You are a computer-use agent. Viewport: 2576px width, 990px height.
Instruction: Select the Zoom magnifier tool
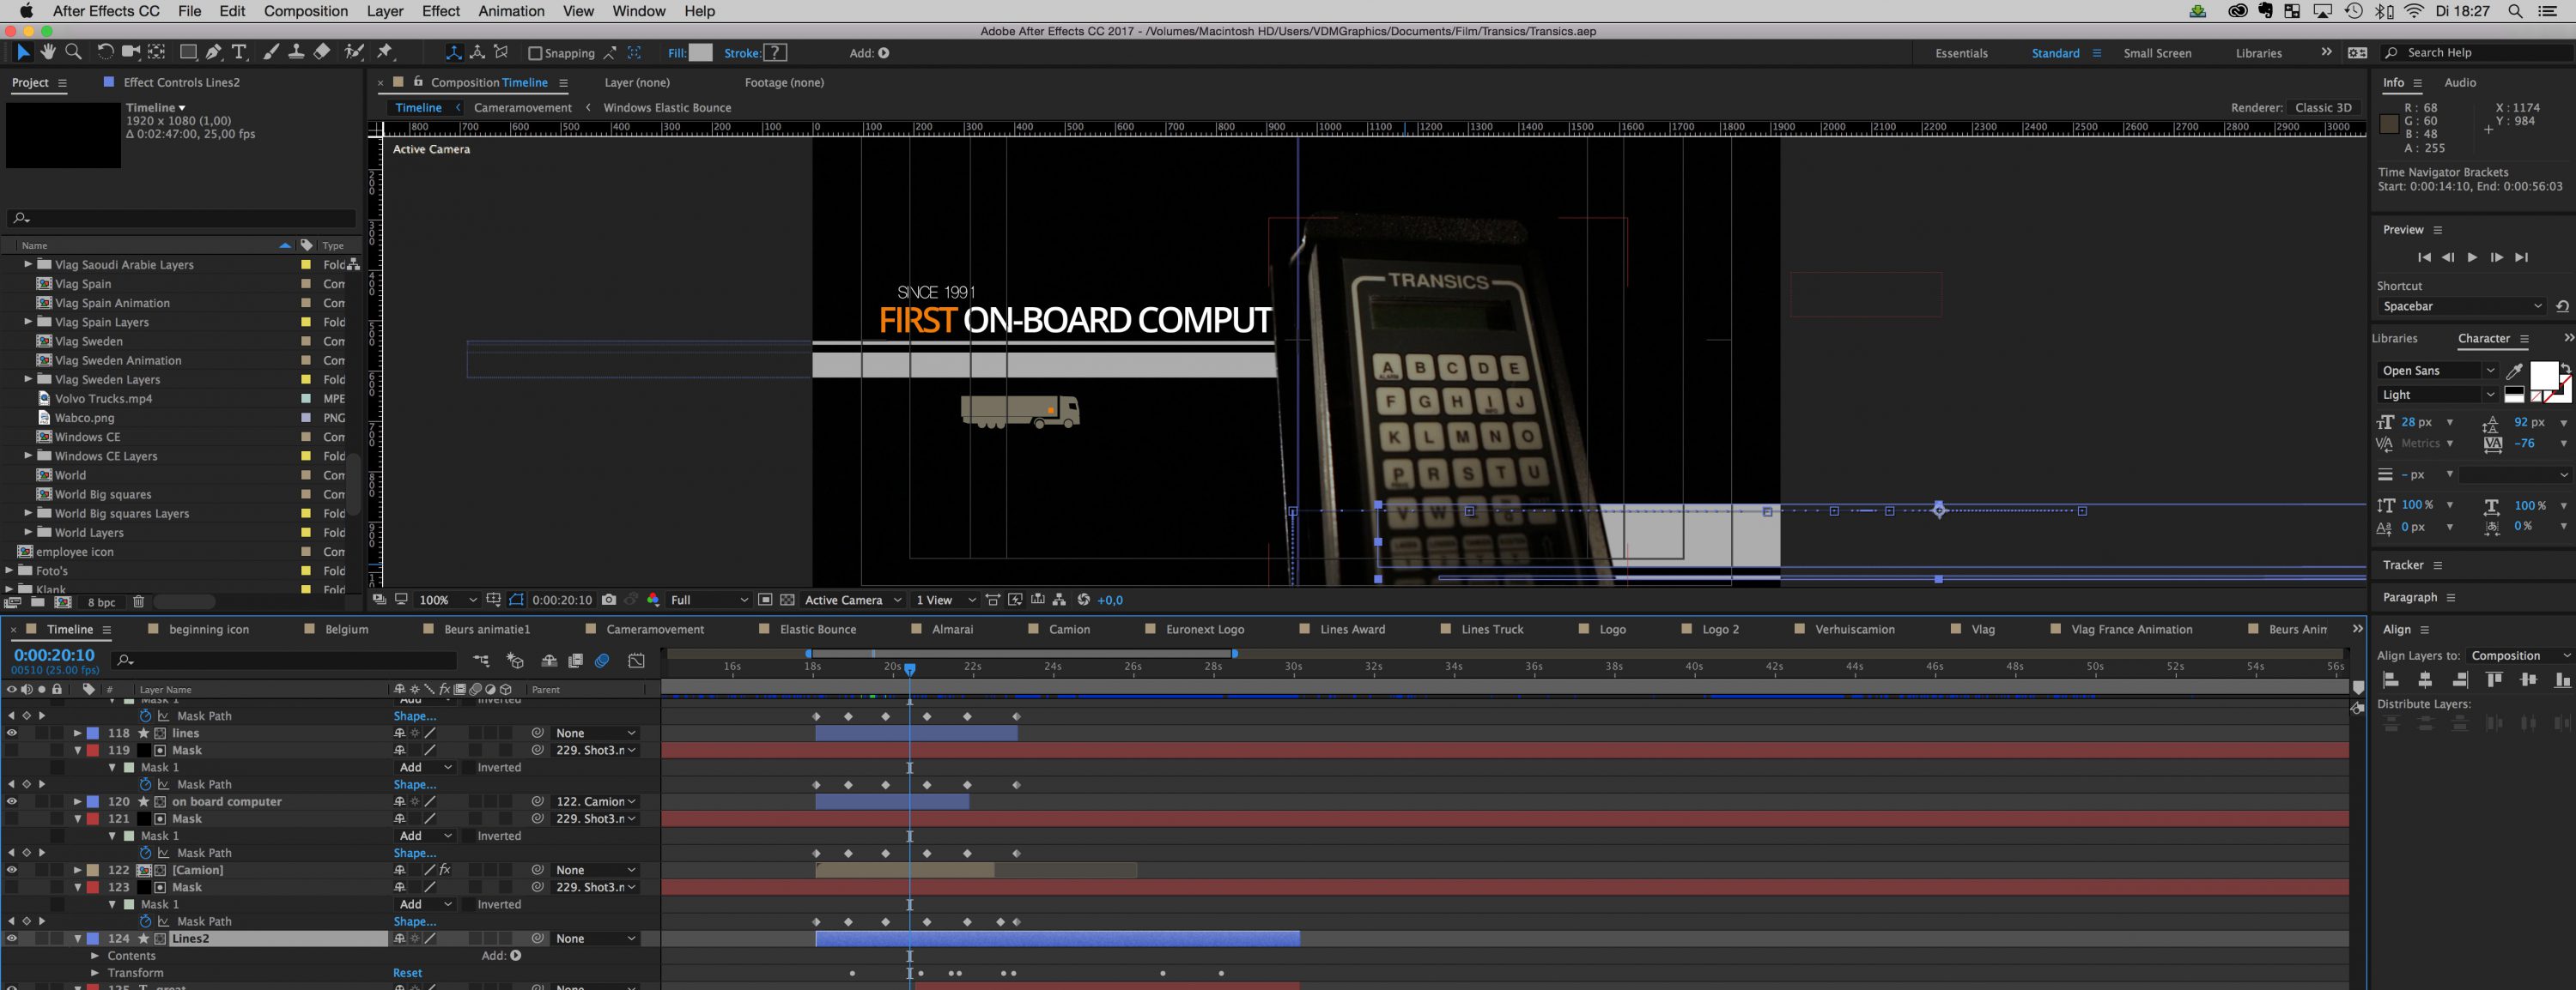click(x=73, y=52)
